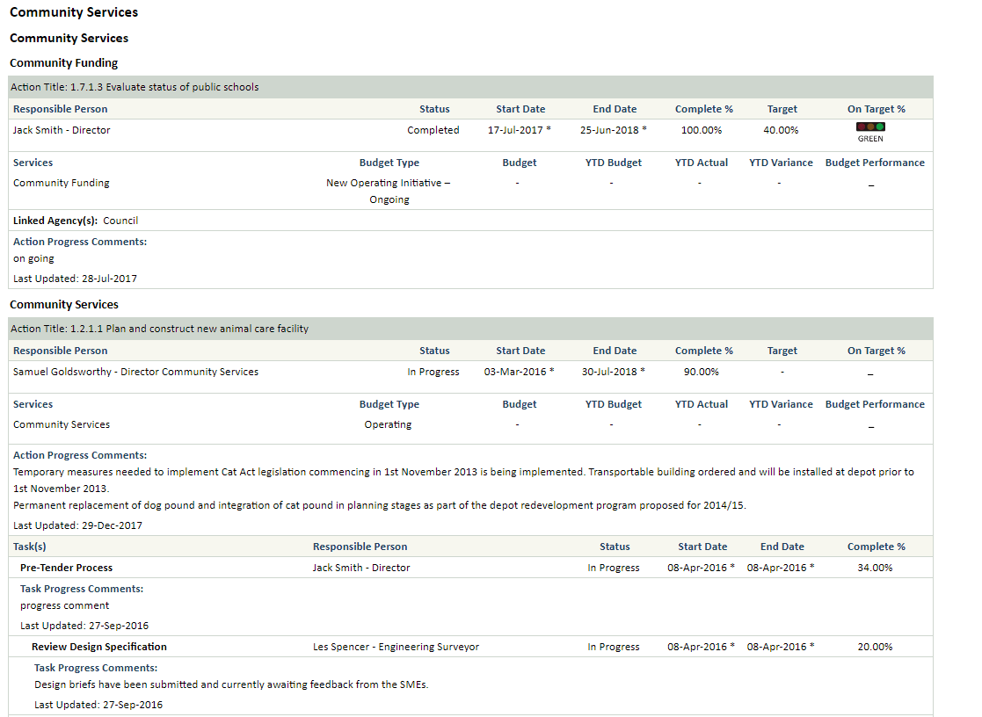Image resolution: width=982 pixels, height=717 pixels.
Task: Click the Complete % column header
Action: [x=703, y=108]
